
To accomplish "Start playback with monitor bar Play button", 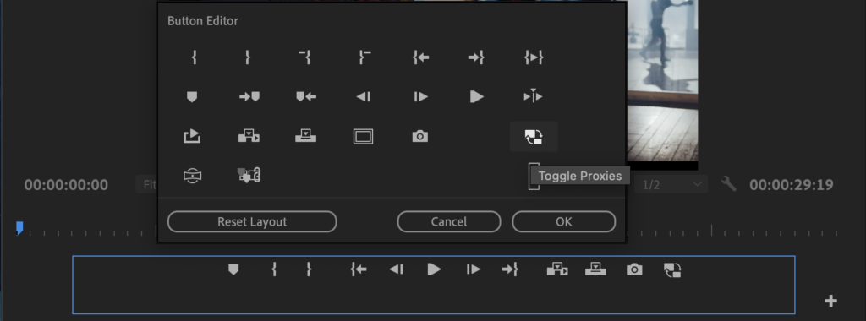I will [x=434, y=269].
